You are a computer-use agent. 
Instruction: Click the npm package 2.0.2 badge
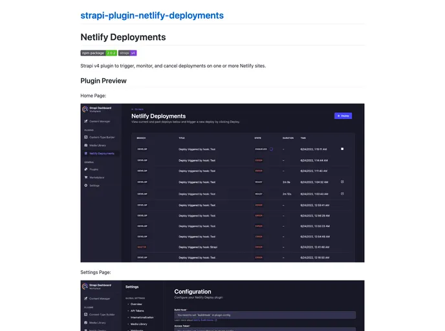[x=99, y=53]
